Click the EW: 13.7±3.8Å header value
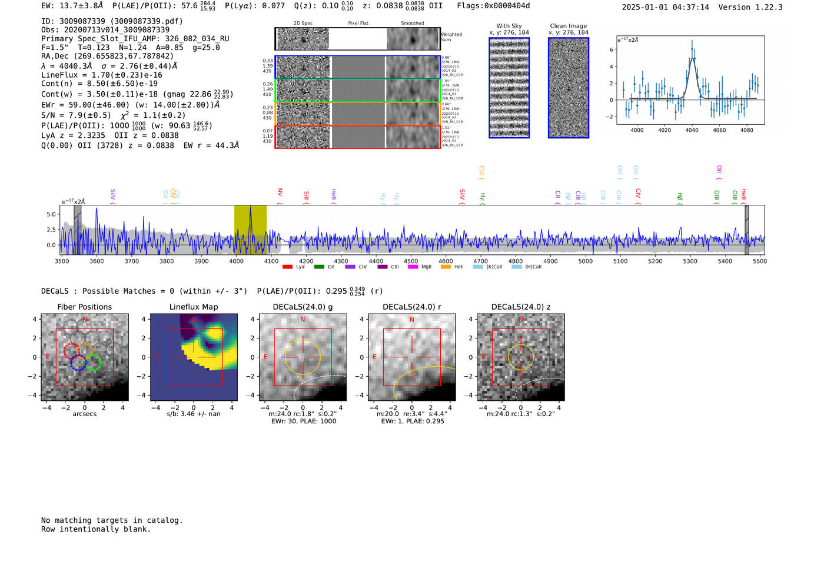The height and width of the screenshot is (561, 824). 72,6
